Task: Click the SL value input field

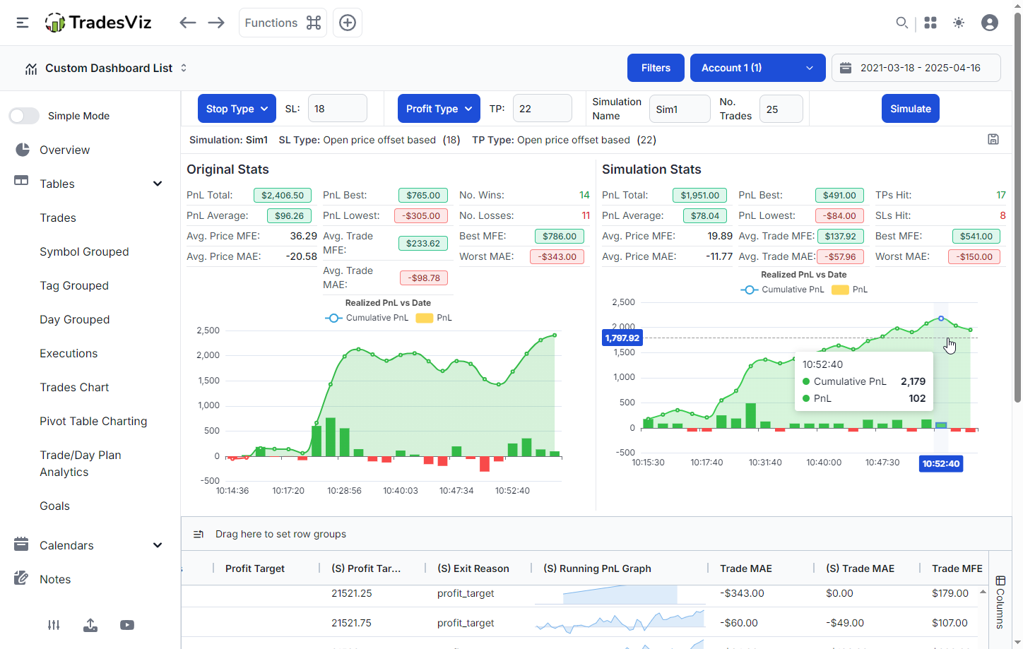Action: click(x=337, y=108)
